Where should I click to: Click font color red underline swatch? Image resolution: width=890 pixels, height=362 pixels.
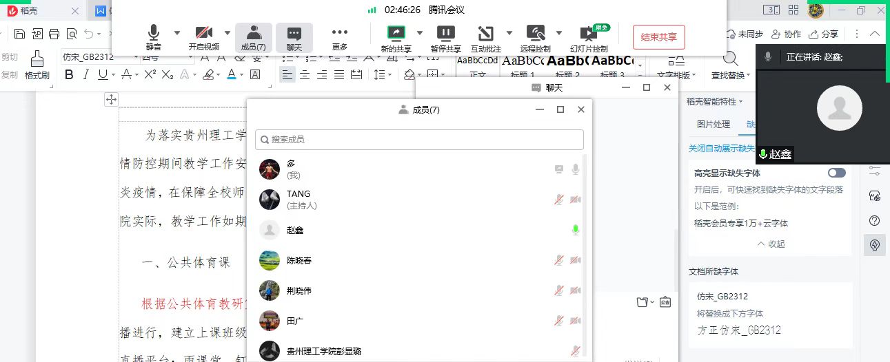click(232, 74)
